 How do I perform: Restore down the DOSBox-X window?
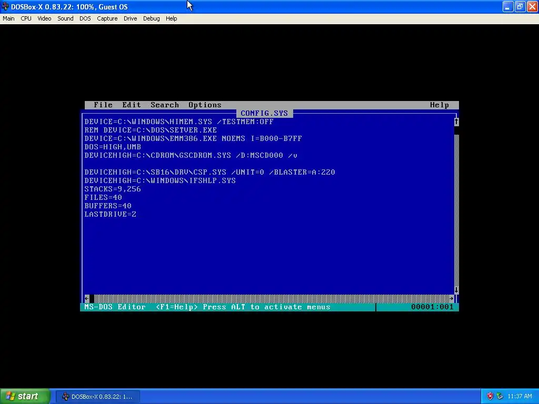pos(520,6)
